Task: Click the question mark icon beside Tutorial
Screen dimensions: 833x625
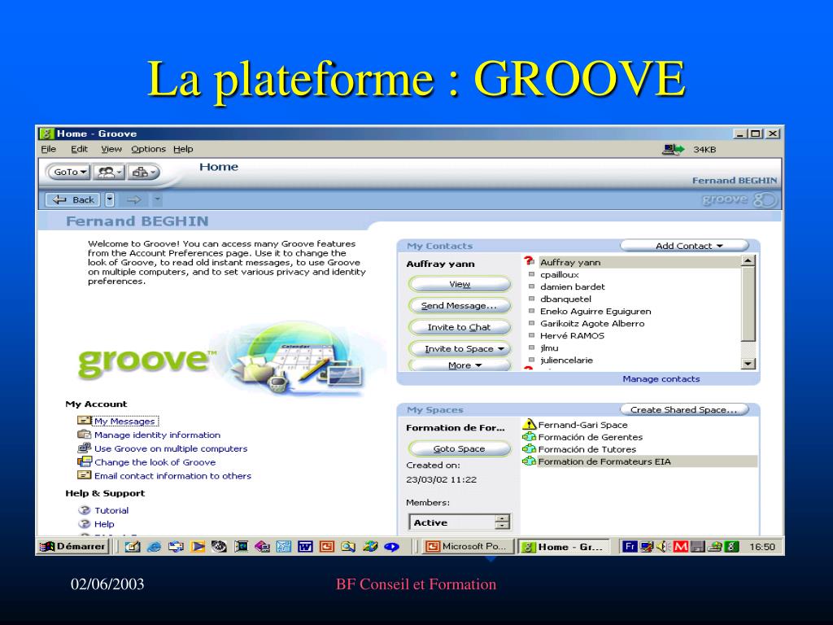Action: point(85,510)
